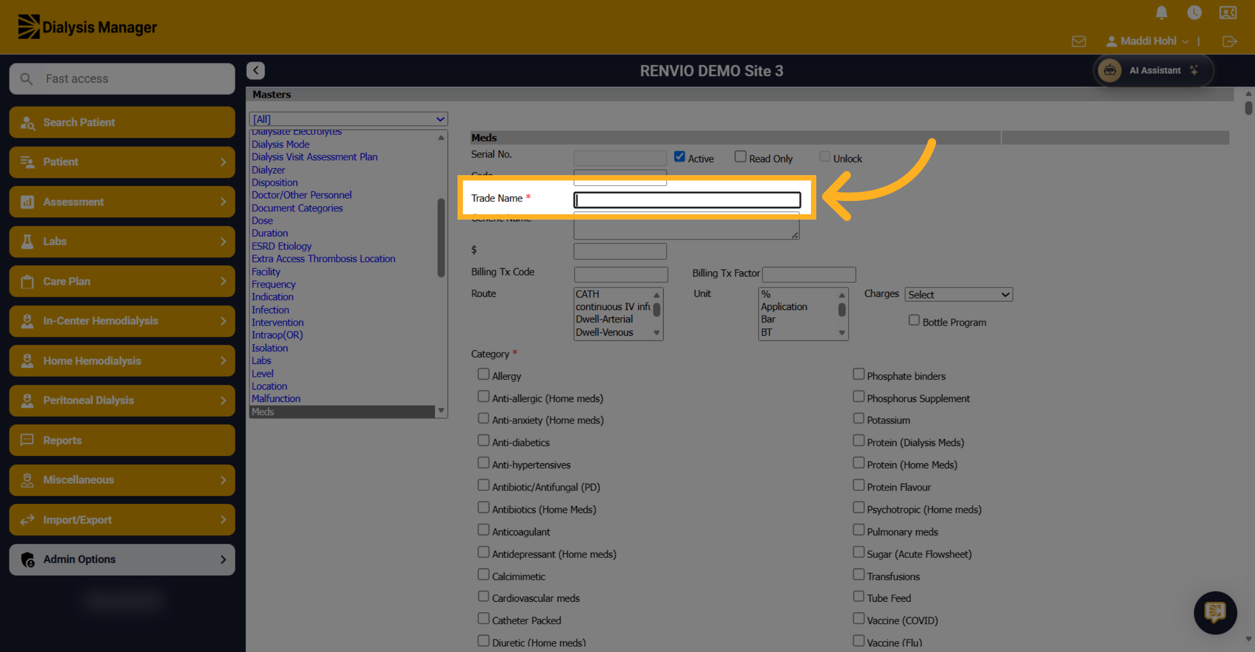Open the AI Assistant button
The image size is (1255, 652).
click(1153, 71)
